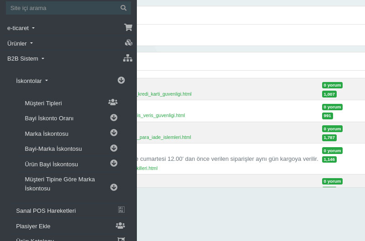Click the search magnifier icon
The width and height of the screenshot is (365, 241).
coord(123,8)
